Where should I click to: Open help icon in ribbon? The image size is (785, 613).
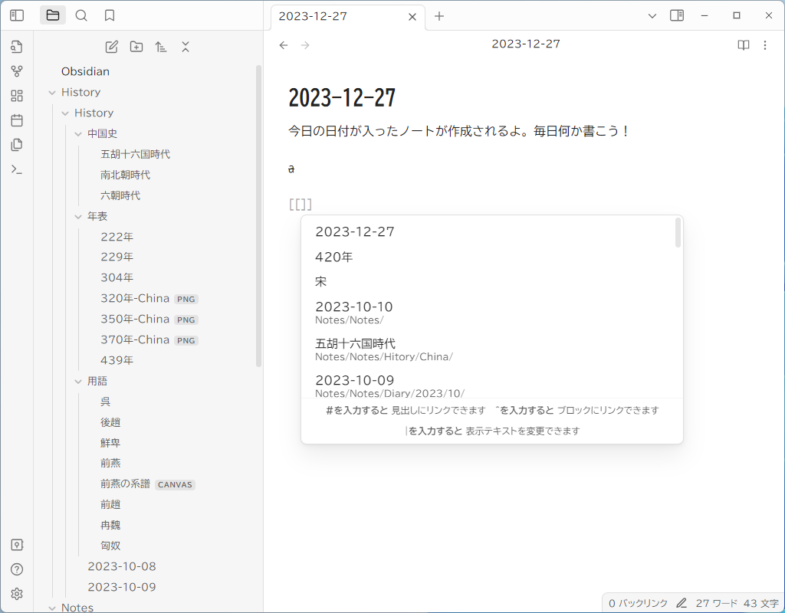pos(17,569)
